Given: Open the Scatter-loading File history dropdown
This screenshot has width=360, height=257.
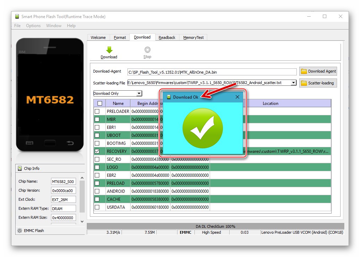Looking at the screenshot, I should tap(294, 83).
